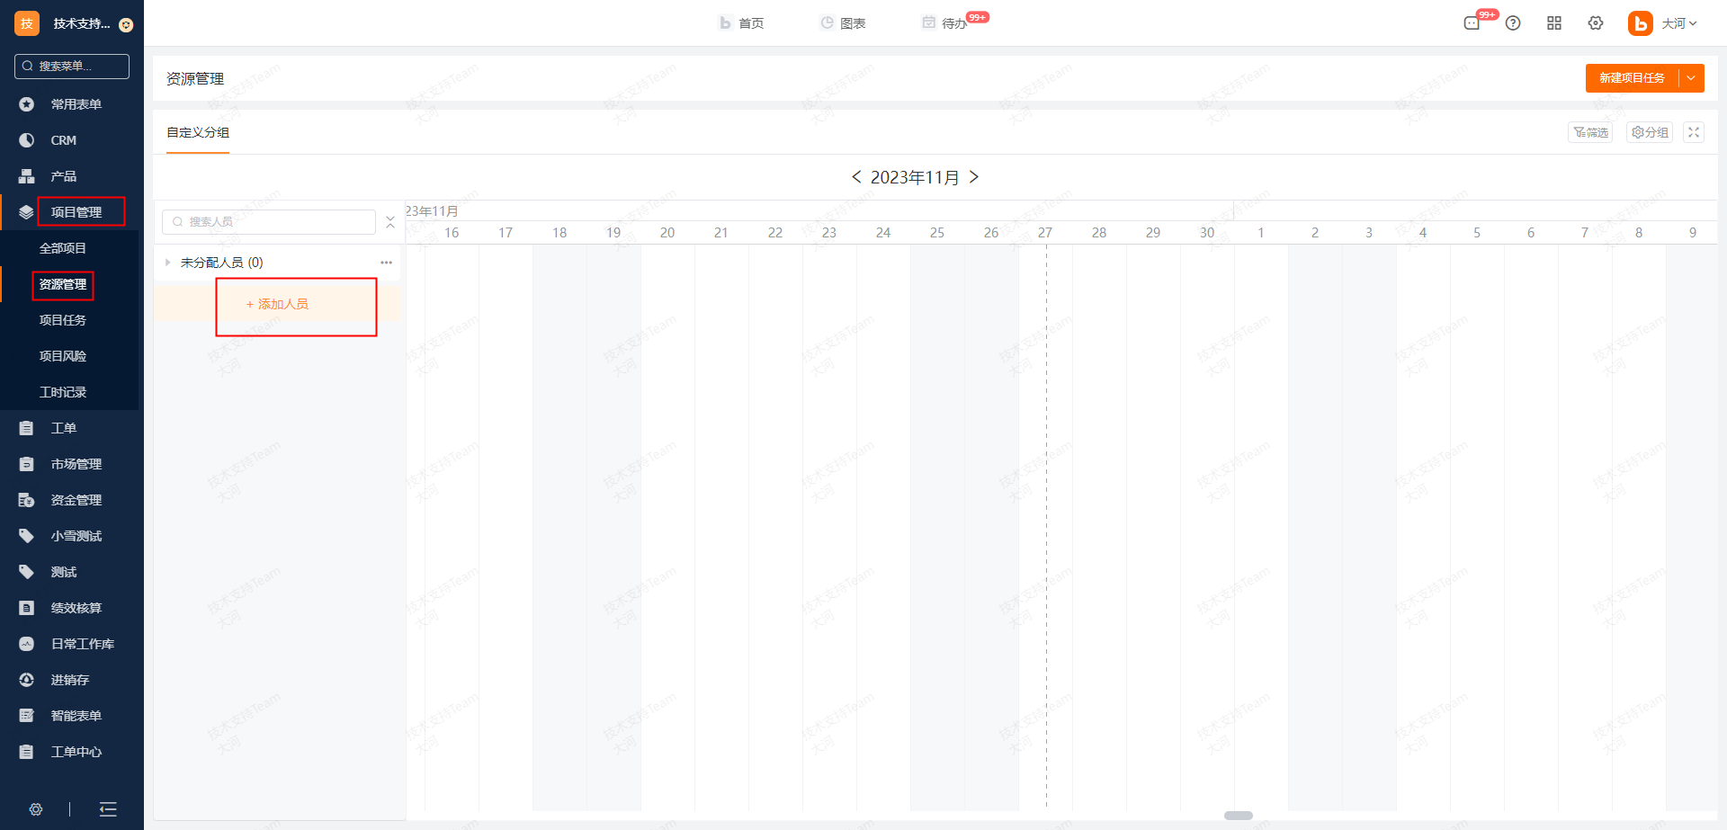Click the CRM sidebar icon

(x=27, y=140)
